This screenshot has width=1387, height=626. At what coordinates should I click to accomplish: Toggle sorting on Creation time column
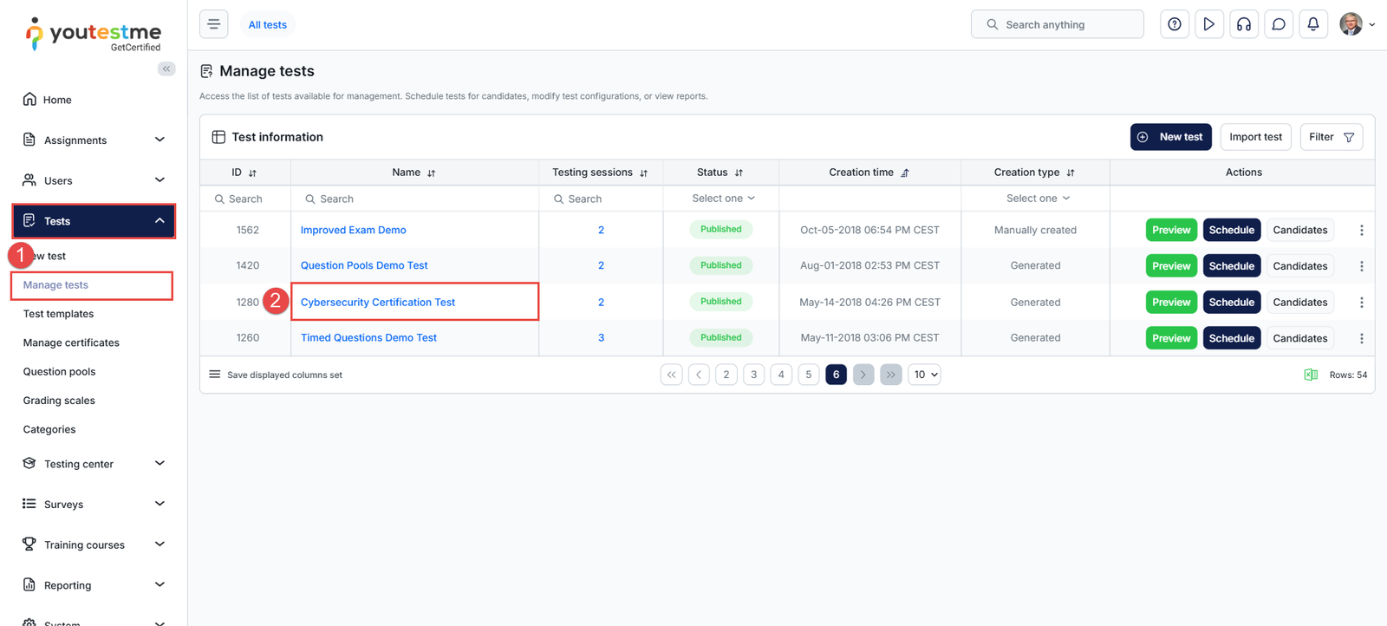point(904,173)
